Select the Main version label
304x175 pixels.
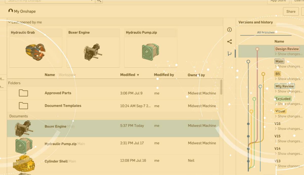coord(279,61)
